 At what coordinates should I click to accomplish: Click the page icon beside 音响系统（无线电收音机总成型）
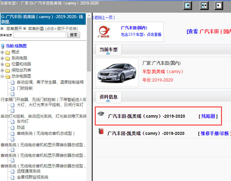(x=13, y=134)
